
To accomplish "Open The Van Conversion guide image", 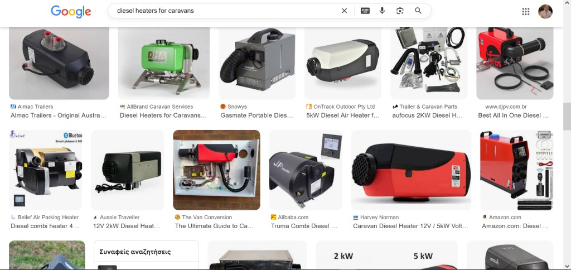I will (216, 170).
